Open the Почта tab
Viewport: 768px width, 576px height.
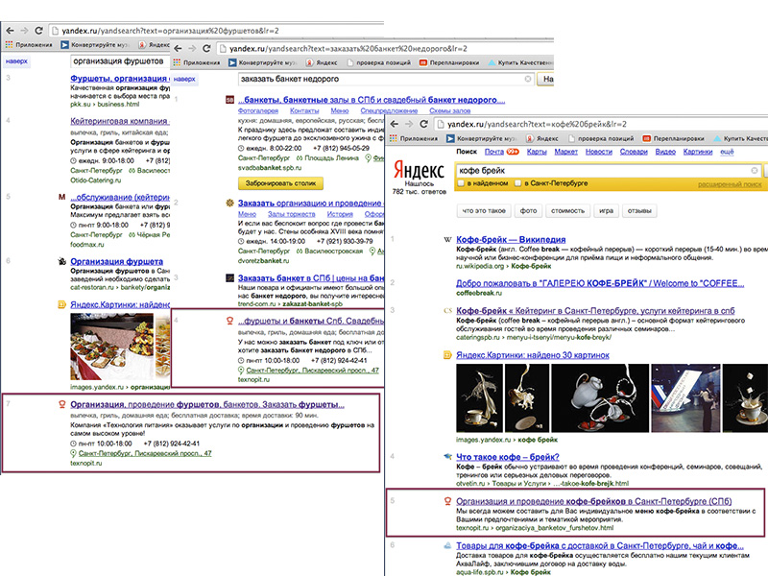pyautogui.click(x=494, y=152)
